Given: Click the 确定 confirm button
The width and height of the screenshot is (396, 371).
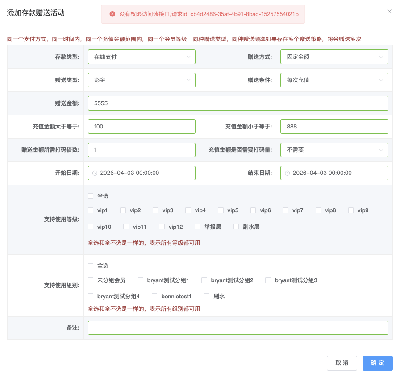Looking at the screenshot, I should [377, 363].
